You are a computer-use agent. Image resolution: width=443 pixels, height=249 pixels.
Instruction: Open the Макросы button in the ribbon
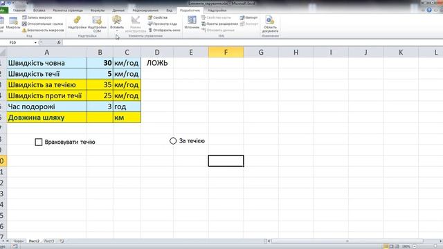[13, 23]
